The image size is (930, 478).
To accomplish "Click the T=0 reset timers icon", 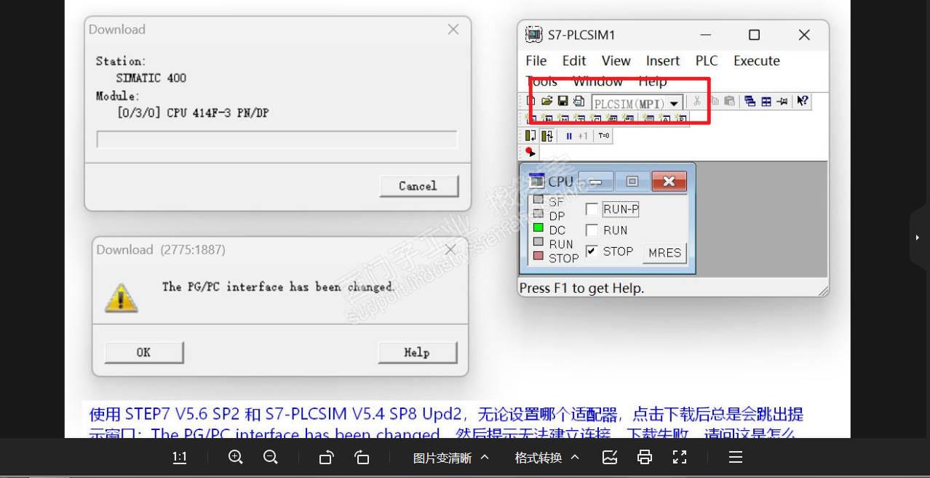I will pos(604,136).
